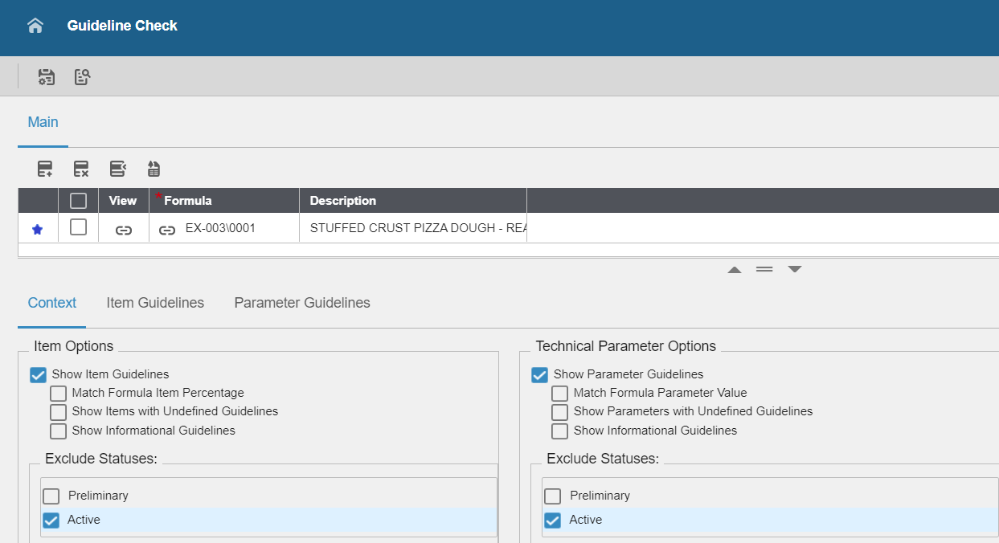Expand panel using the down arrow splitter
Image resolution: width=999 pixels, height=543 pixels.
click(x=795, y=270)
